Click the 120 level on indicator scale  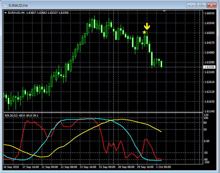(206, 115)
